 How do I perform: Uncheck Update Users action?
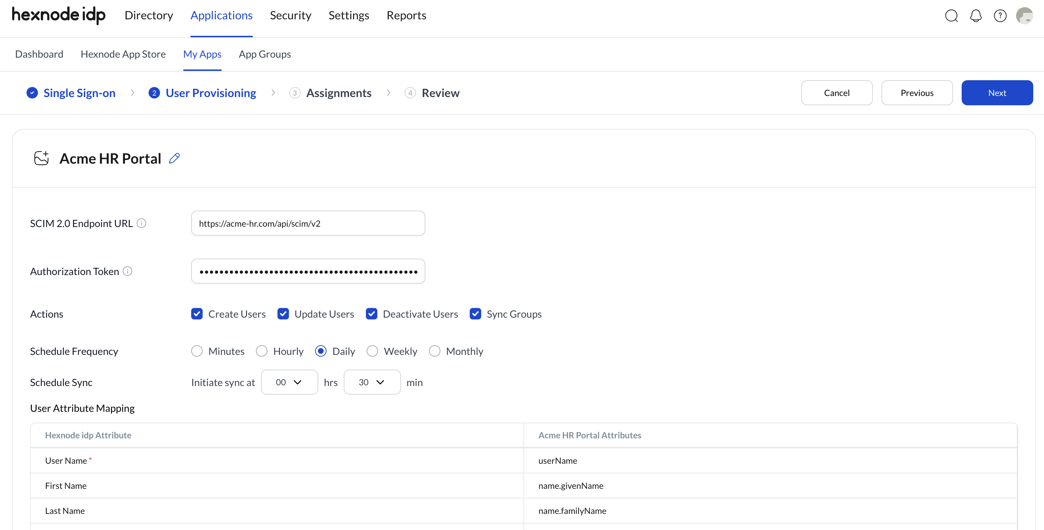pyautogui.click(x=283, y=314)
